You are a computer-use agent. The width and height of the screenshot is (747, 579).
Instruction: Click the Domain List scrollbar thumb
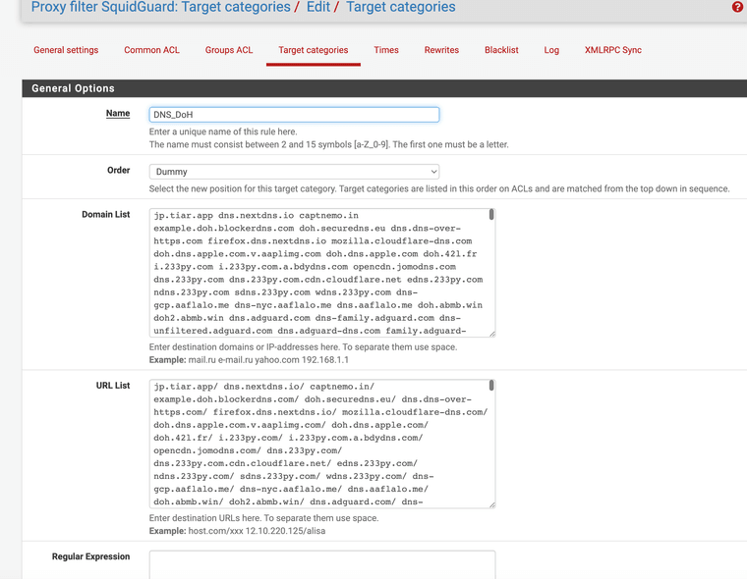(491, 215)
